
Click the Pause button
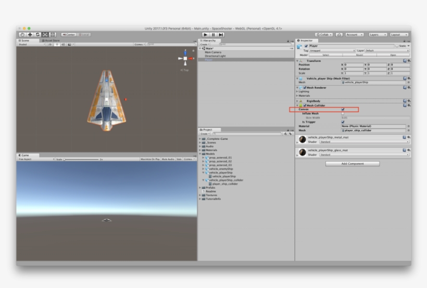(x=213, y=34)
